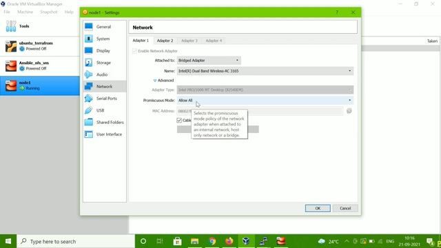Open System settings category

coord(104,39)
